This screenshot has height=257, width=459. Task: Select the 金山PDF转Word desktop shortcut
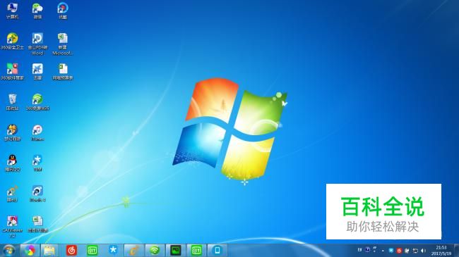37,44
